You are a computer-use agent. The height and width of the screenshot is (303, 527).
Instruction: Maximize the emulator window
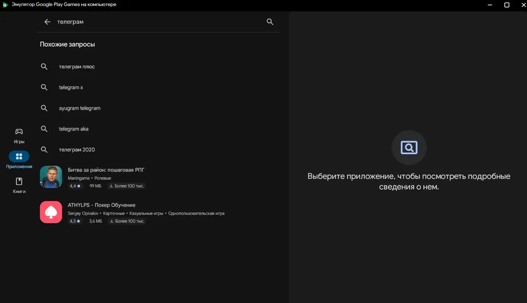(507, 5)
